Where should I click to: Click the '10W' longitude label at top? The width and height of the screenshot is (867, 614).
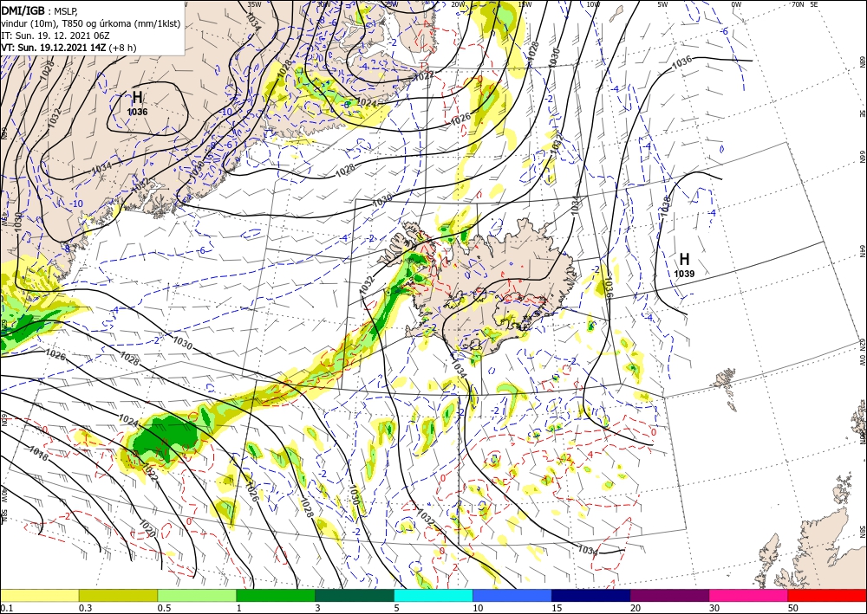[593, 3]
